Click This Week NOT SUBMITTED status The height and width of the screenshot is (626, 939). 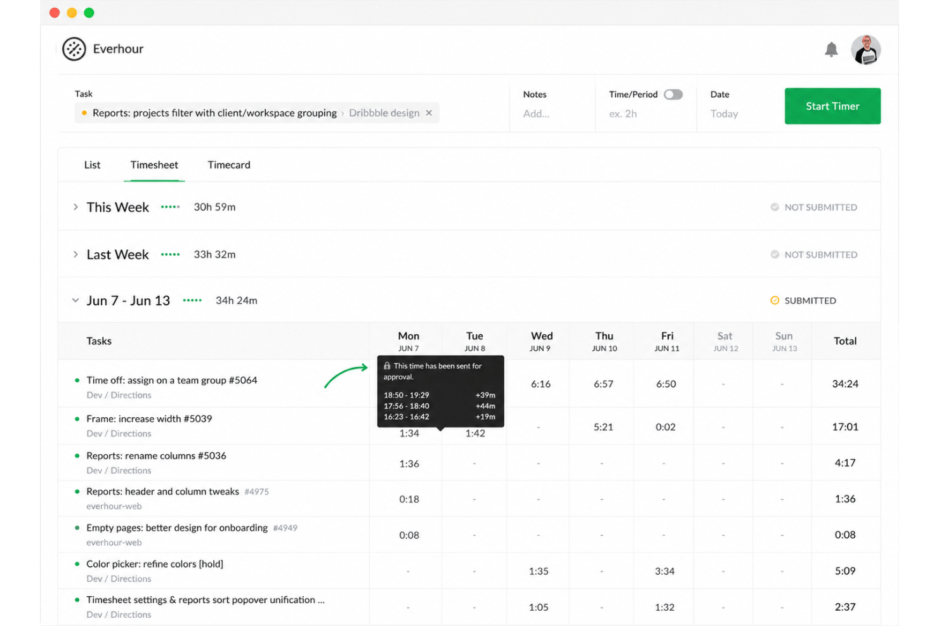pyautogui.click(x=814, y=207)
